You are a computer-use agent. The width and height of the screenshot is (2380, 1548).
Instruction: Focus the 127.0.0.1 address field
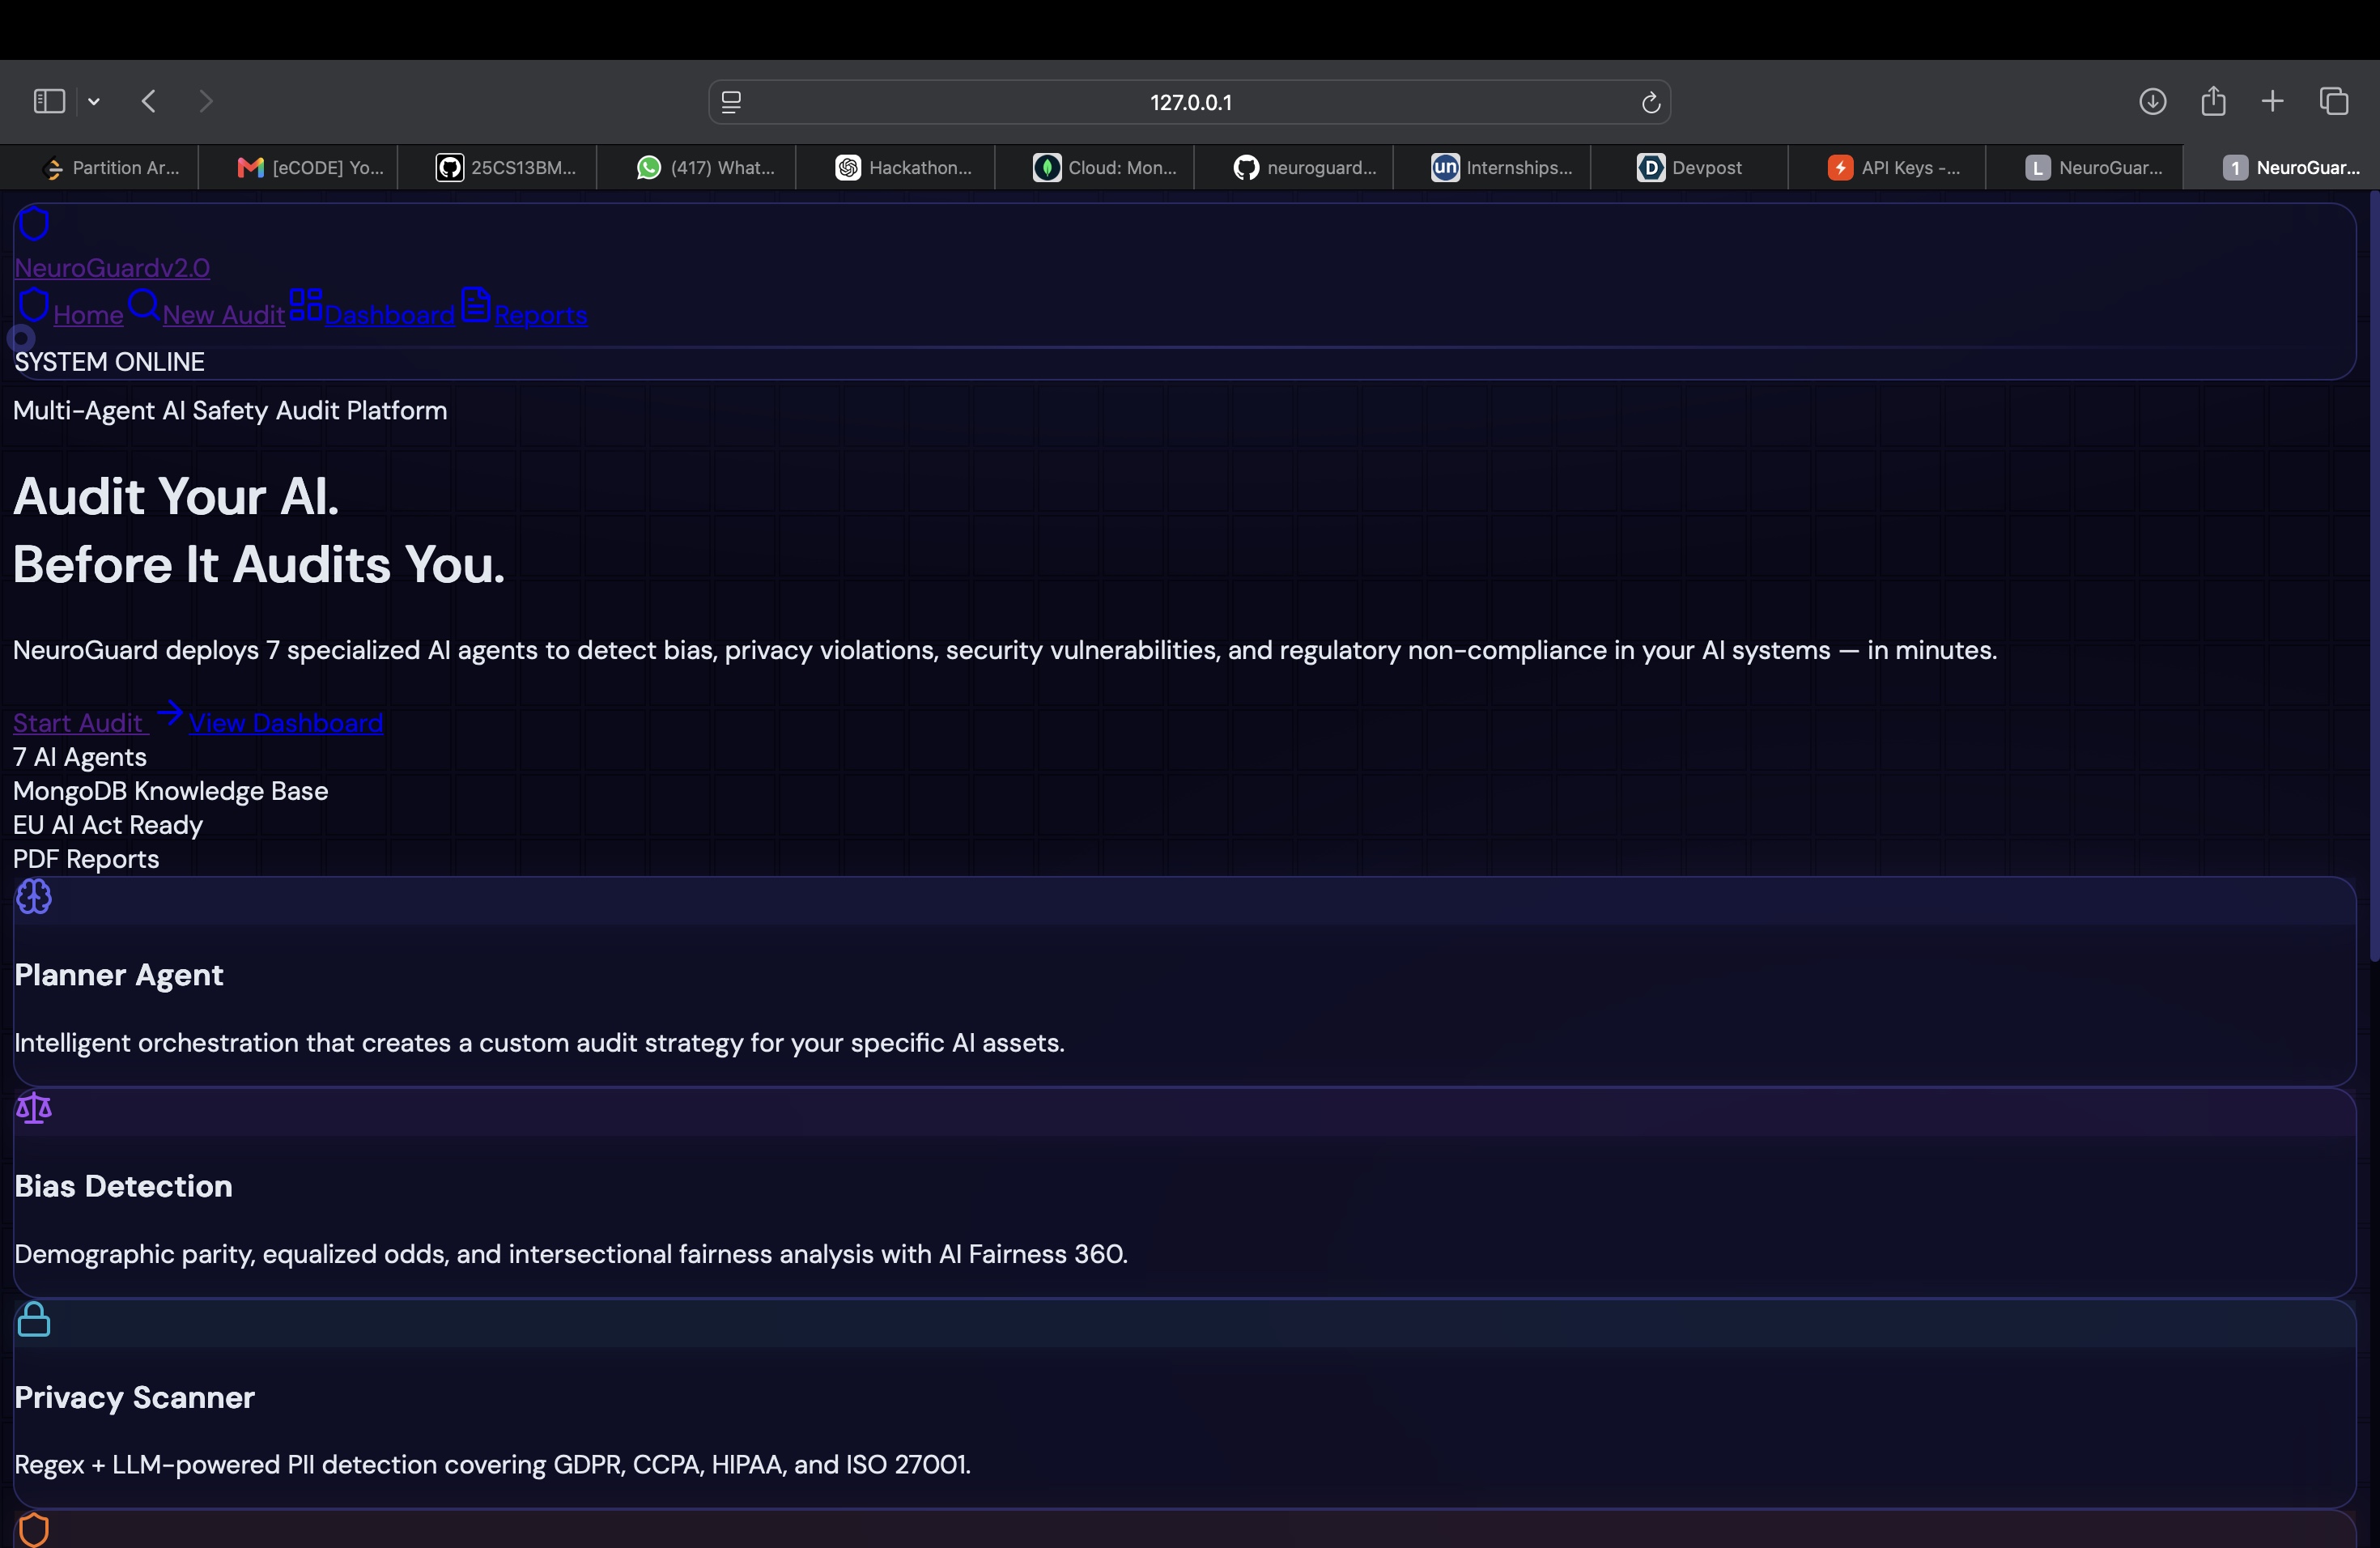[x=1189, y=102]
